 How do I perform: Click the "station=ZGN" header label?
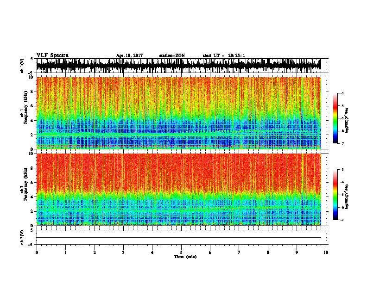click(x=172, y=55)
